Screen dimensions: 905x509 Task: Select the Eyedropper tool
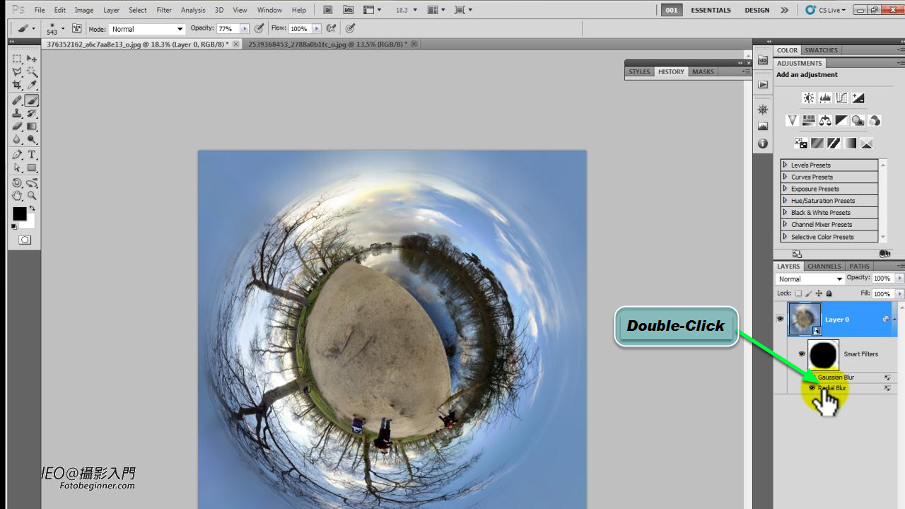point(32,86)
